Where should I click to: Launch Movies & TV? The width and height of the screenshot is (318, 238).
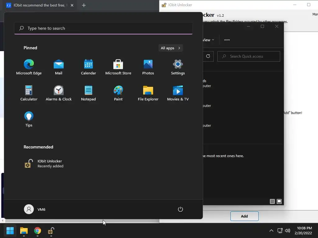(x=178, y=93)
